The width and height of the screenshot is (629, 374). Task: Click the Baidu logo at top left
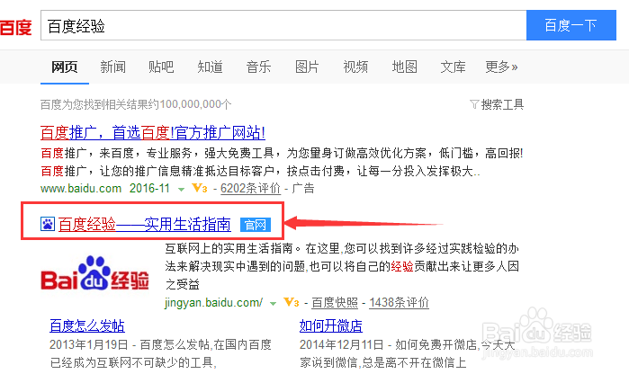point(15,27)
